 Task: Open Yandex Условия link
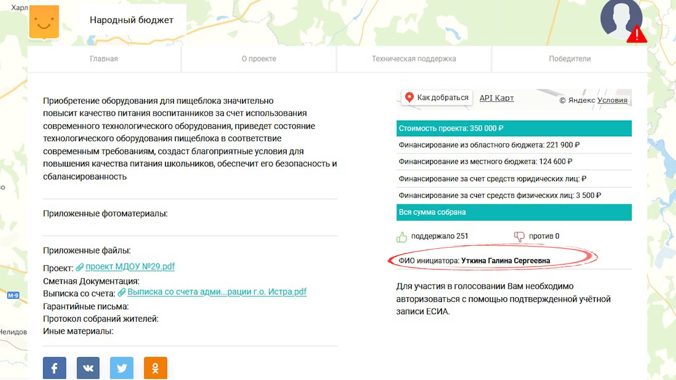tap(612, 100)
